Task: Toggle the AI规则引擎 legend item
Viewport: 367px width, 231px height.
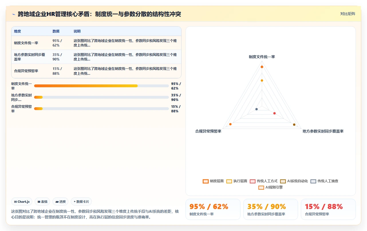Action: pos(271,187)
